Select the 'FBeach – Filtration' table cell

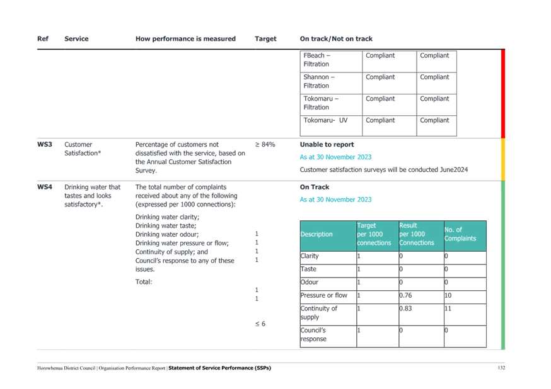331,62
